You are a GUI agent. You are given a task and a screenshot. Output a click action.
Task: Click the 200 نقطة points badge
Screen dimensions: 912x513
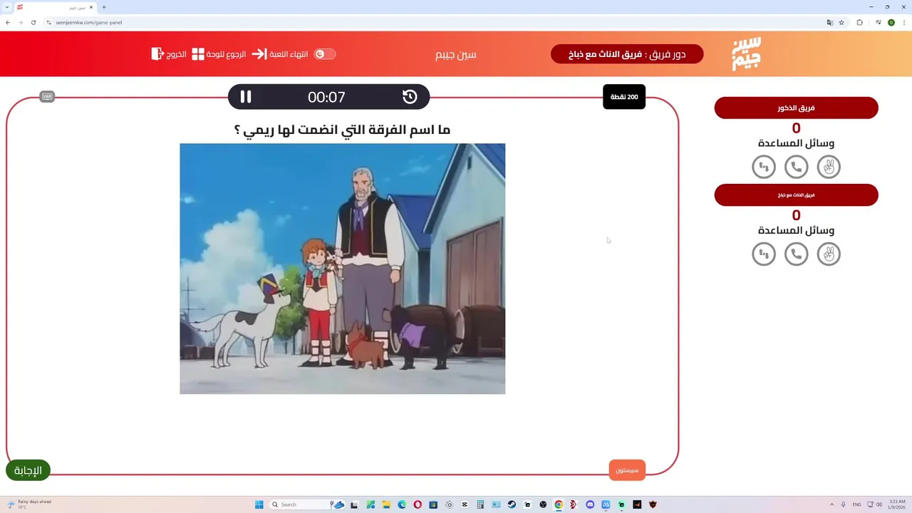tap(624, 97)
